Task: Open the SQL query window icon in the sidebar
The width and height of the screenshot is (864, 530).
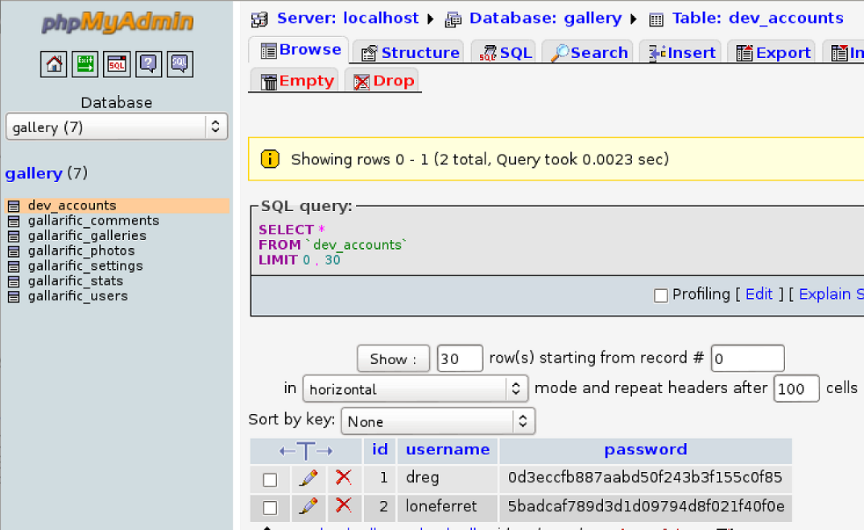Action: 117,64
